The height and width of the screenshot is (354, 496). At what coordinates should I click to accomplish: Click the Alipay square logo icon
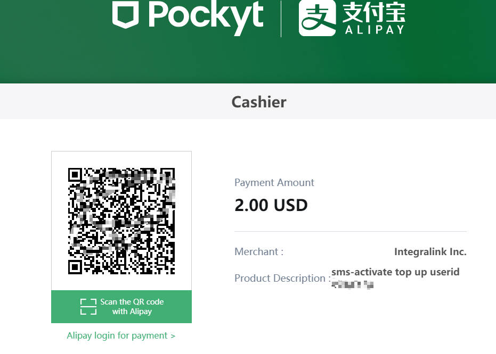[x=318, y=18]
